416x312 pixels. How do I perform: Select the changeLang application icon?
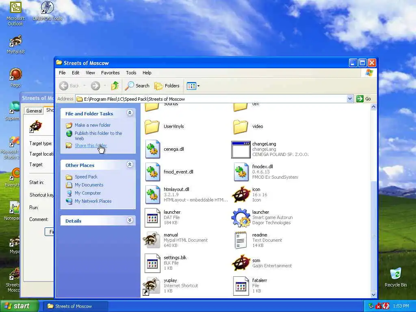pyautogui.click(x=240, y=149)
